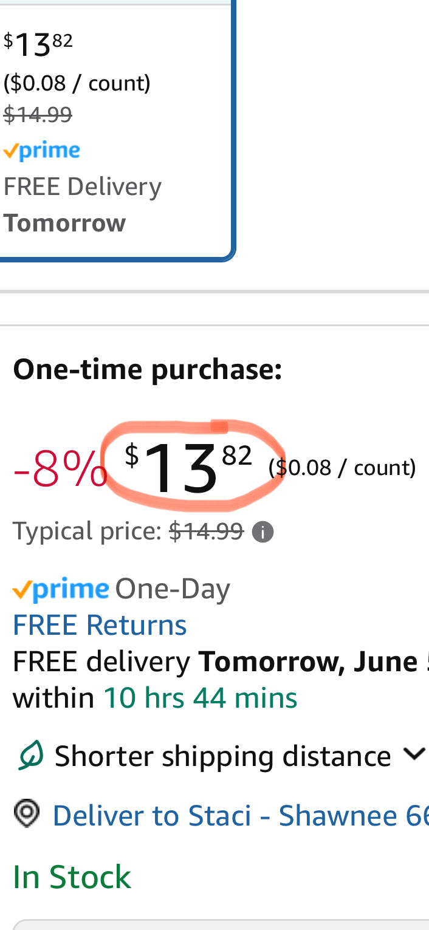Viewport: 429px width, 930px height.
Task: Select the $13.82 offer card at top
Action: tap(115, 128)
